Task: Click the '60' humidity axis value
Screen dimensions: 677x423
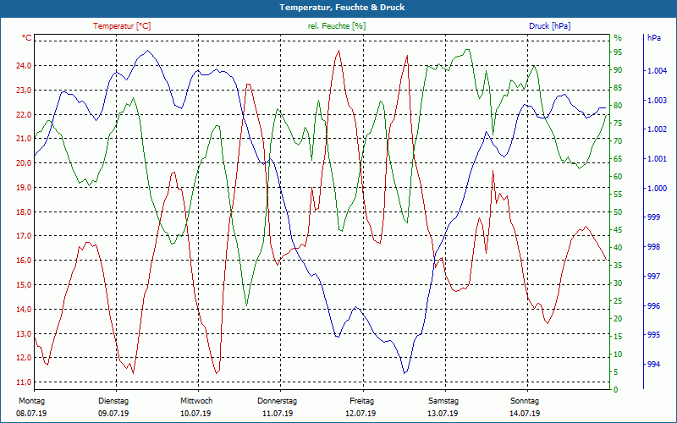Action: [618, 177]
